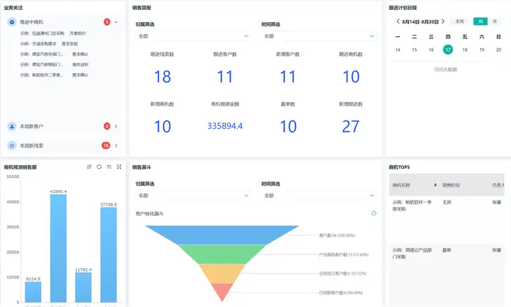Click the red badge showing 5
The height and width of the screenshot is (307, 511).
pos(107,22)
